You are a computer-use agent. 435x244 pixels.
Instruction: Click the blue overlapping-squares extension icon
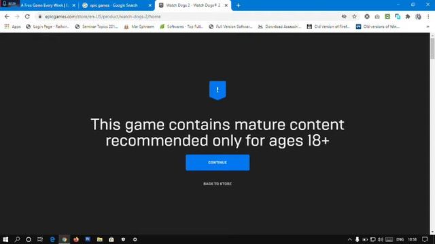coord(398,16)
